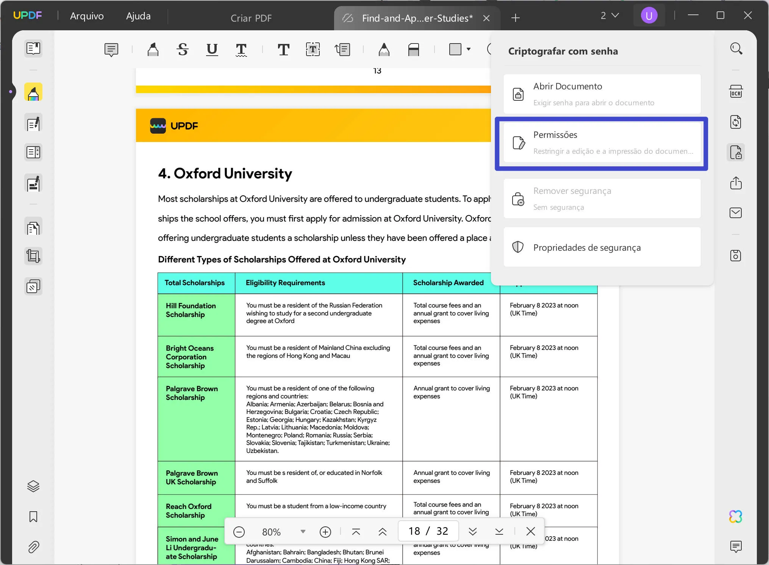Select the highlighter marker tool
Viewport: 769px width, 565px height.
tap(153, 50)
